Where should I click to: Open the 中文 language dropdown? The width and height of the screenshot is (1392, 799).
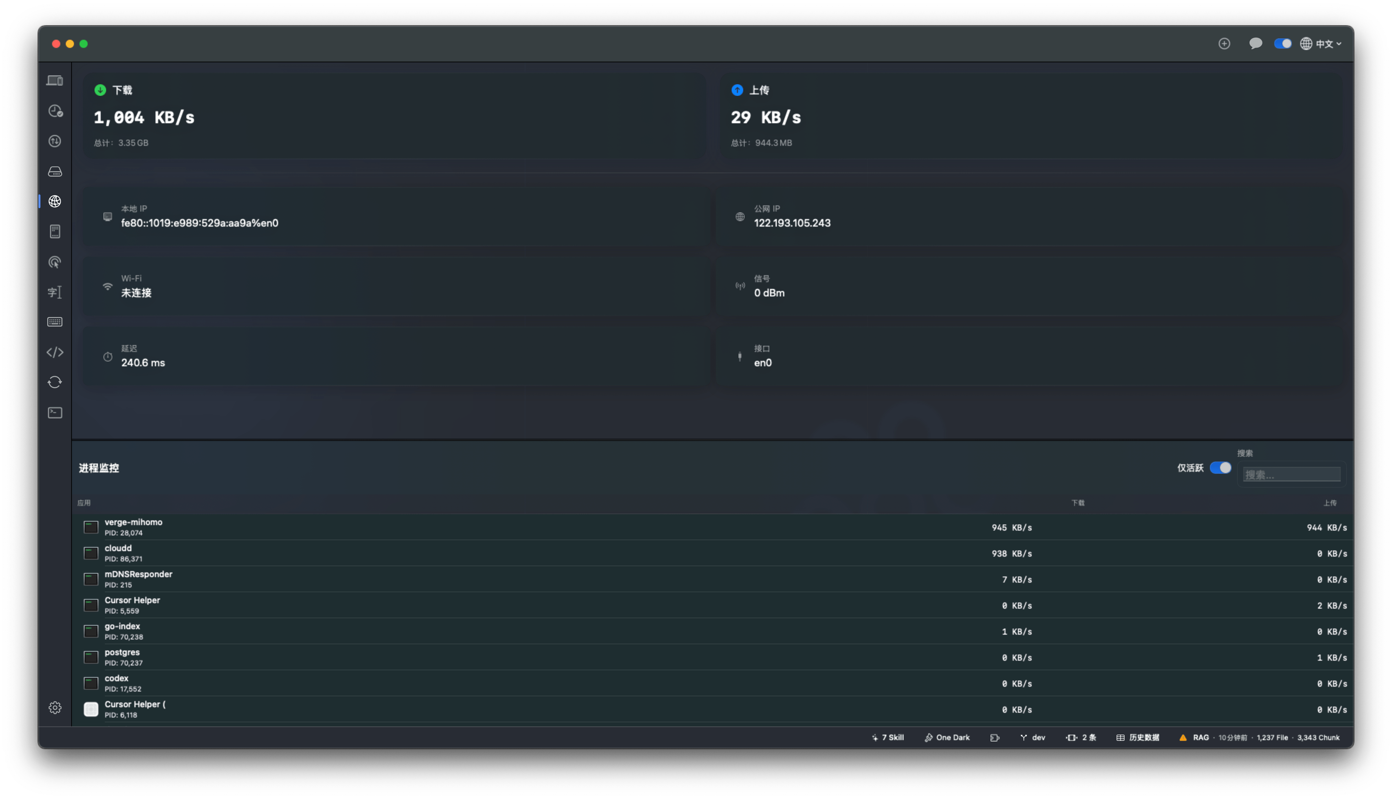coord(1321,44)
